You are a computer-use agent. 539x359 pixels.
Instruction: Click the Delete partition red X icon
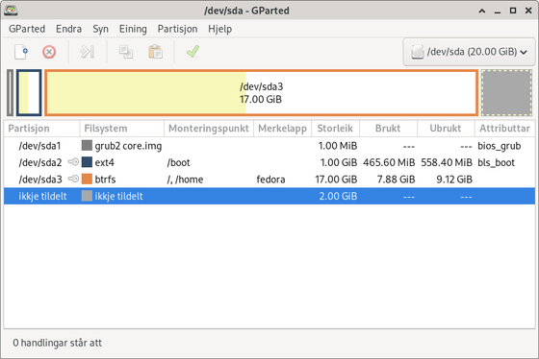49,52
